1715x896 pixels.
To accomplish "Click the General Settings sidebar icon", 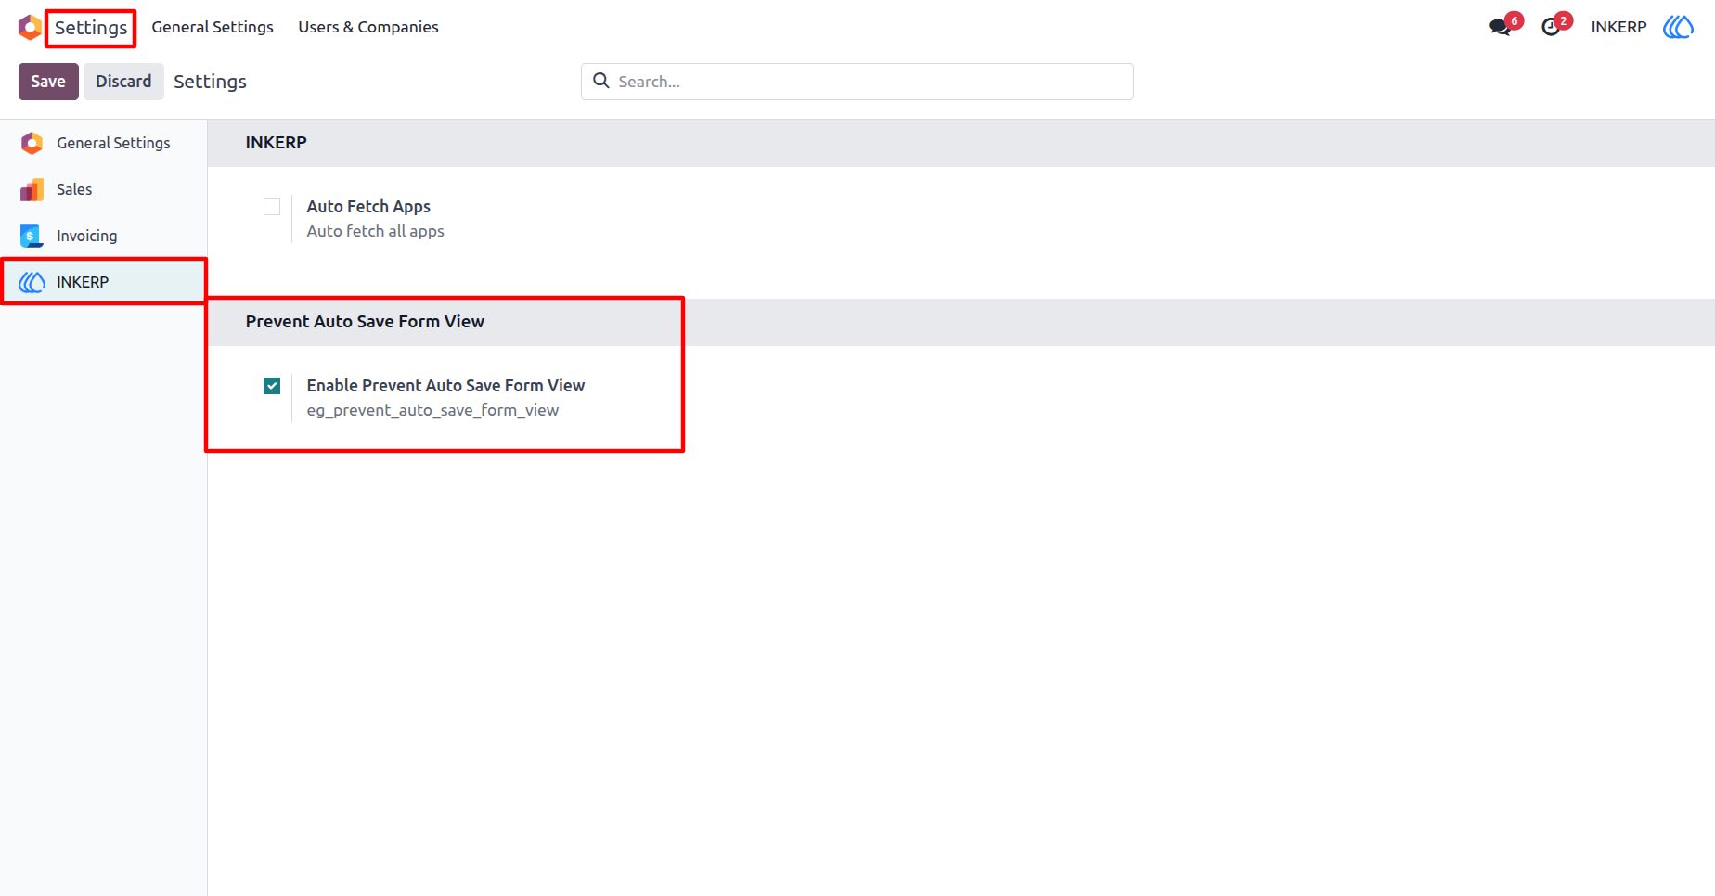I will click(x=32, y=143).
